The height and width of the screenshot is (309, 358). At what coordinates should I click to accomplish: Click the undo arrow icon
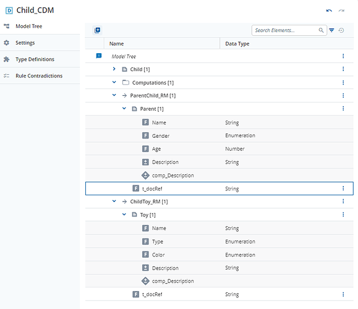tap(329, 11)
